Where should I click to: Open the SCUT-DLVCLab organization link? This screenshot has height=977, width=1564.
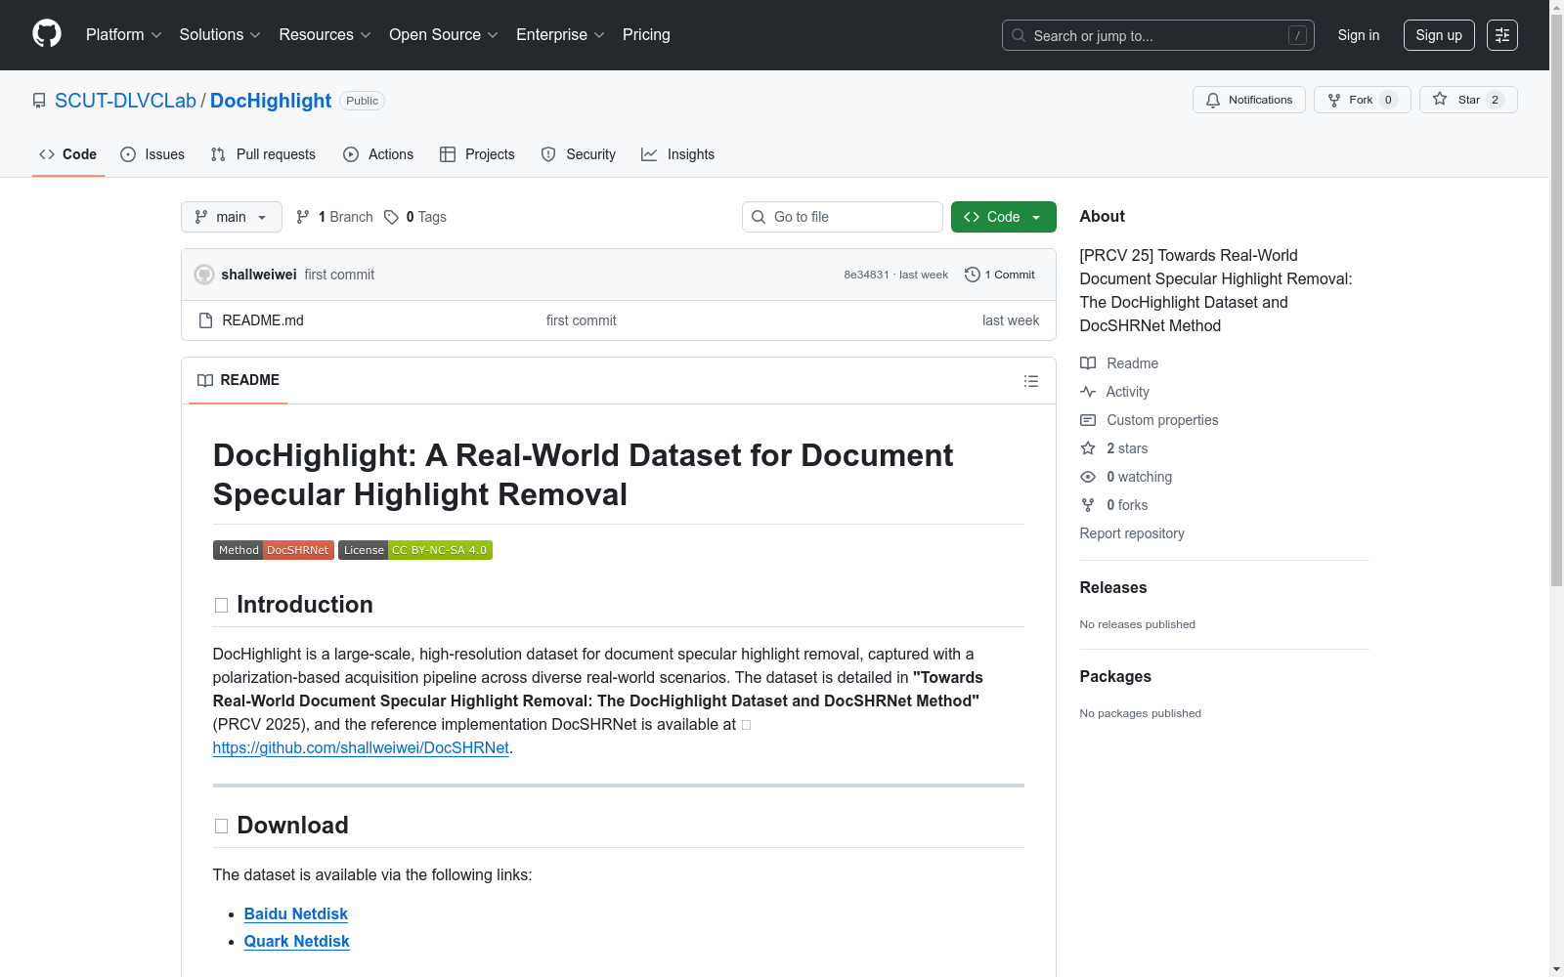coord(125,101)
